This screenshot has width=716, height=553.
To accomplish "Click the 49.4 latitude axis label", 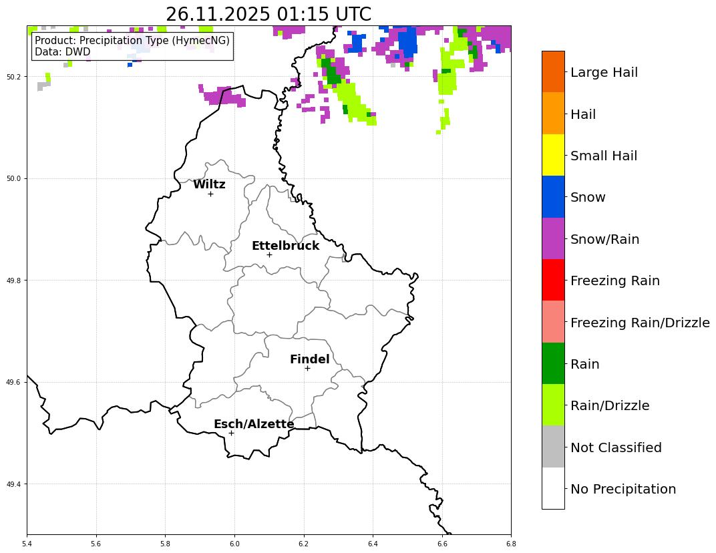I will tap(14, 484).
